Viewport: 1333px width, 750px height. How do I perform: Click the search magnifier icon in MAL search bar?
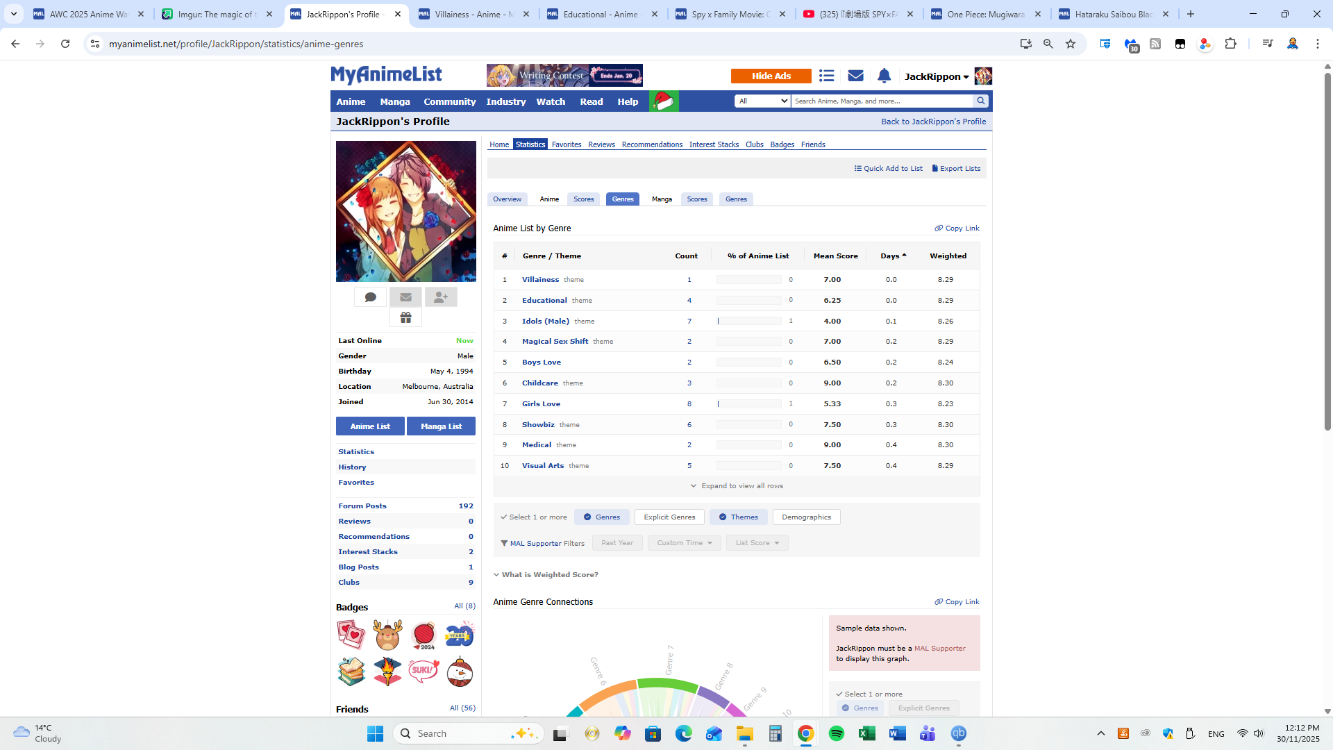pyautogui.click(x=981, y=101)
